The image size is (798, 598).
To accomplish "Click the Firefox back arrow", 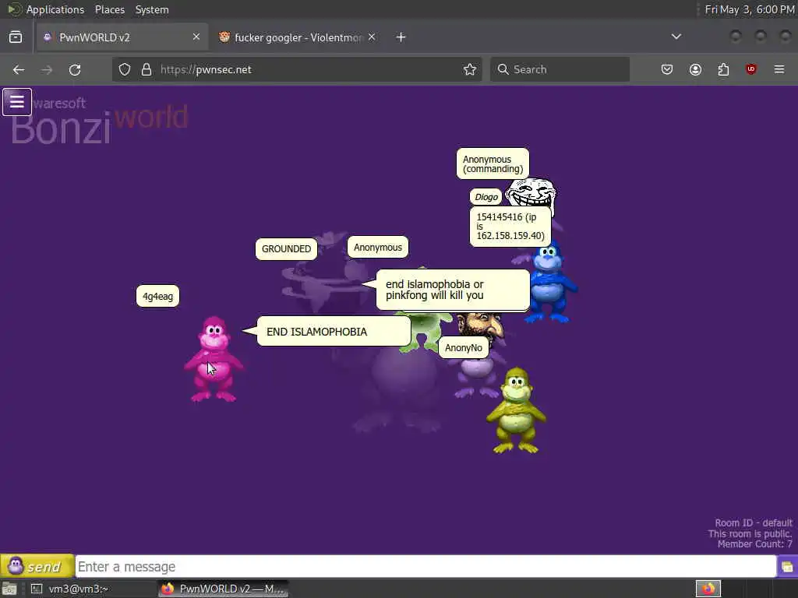I will click(x=19, y=69).
